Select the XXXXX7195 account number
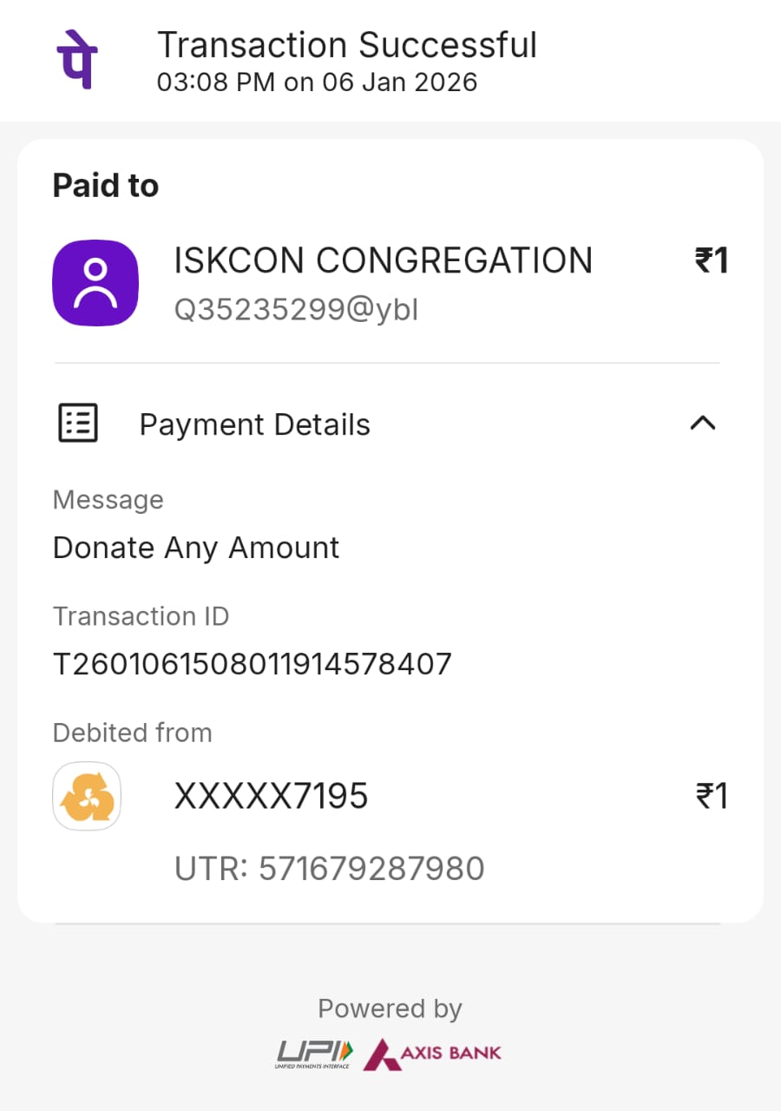The height and width of the screenshot is (1111, 781). coord(271,796)
